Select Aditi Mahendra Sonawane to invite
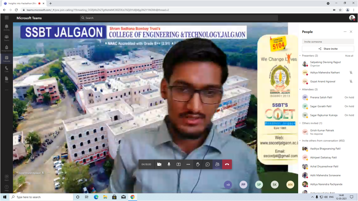Viewport: 358px width, 201px height. pos(328,175)
